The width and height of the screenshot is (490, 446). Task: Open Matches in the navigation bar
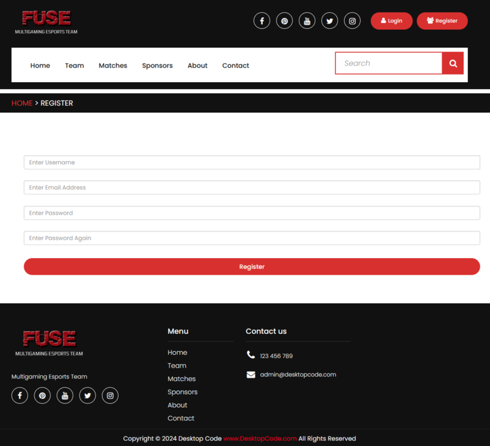(x=113, y=66)
